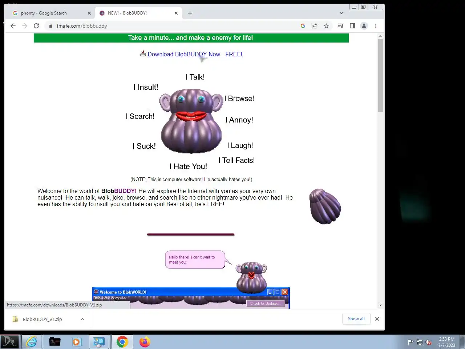Click the 'I Talk!' text
Viewport: 465px width, 349px height.
(195, 77)
